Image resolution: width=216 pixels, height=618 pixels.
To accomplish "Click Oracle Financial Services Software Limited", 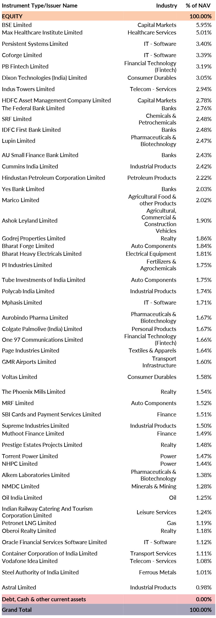I will pyautogui.click(x=54, y=542).
